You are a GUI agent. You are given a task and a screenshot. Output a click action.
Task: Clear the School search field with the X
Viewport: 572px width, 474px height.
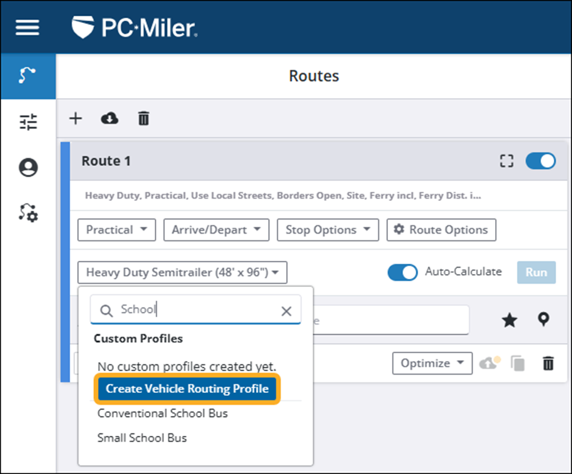pos(286,311)
